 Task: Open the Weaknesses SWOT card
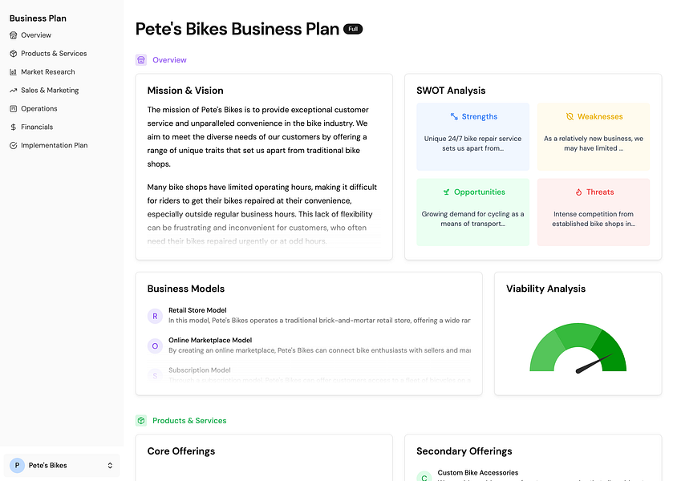(594, 136)
